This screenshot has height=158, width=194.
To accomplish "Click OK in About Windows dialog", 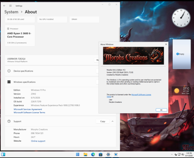I will coord(161,110).
